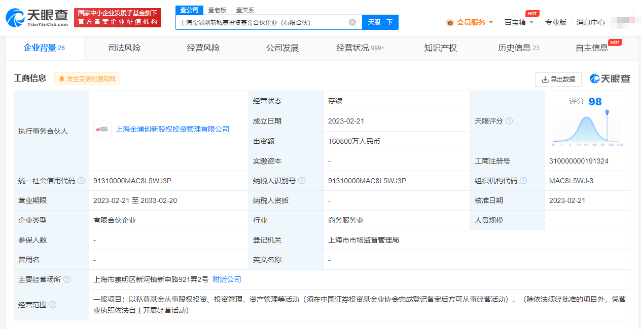Select the 有限合伙企业 enterprise type value

click(115, 220)
